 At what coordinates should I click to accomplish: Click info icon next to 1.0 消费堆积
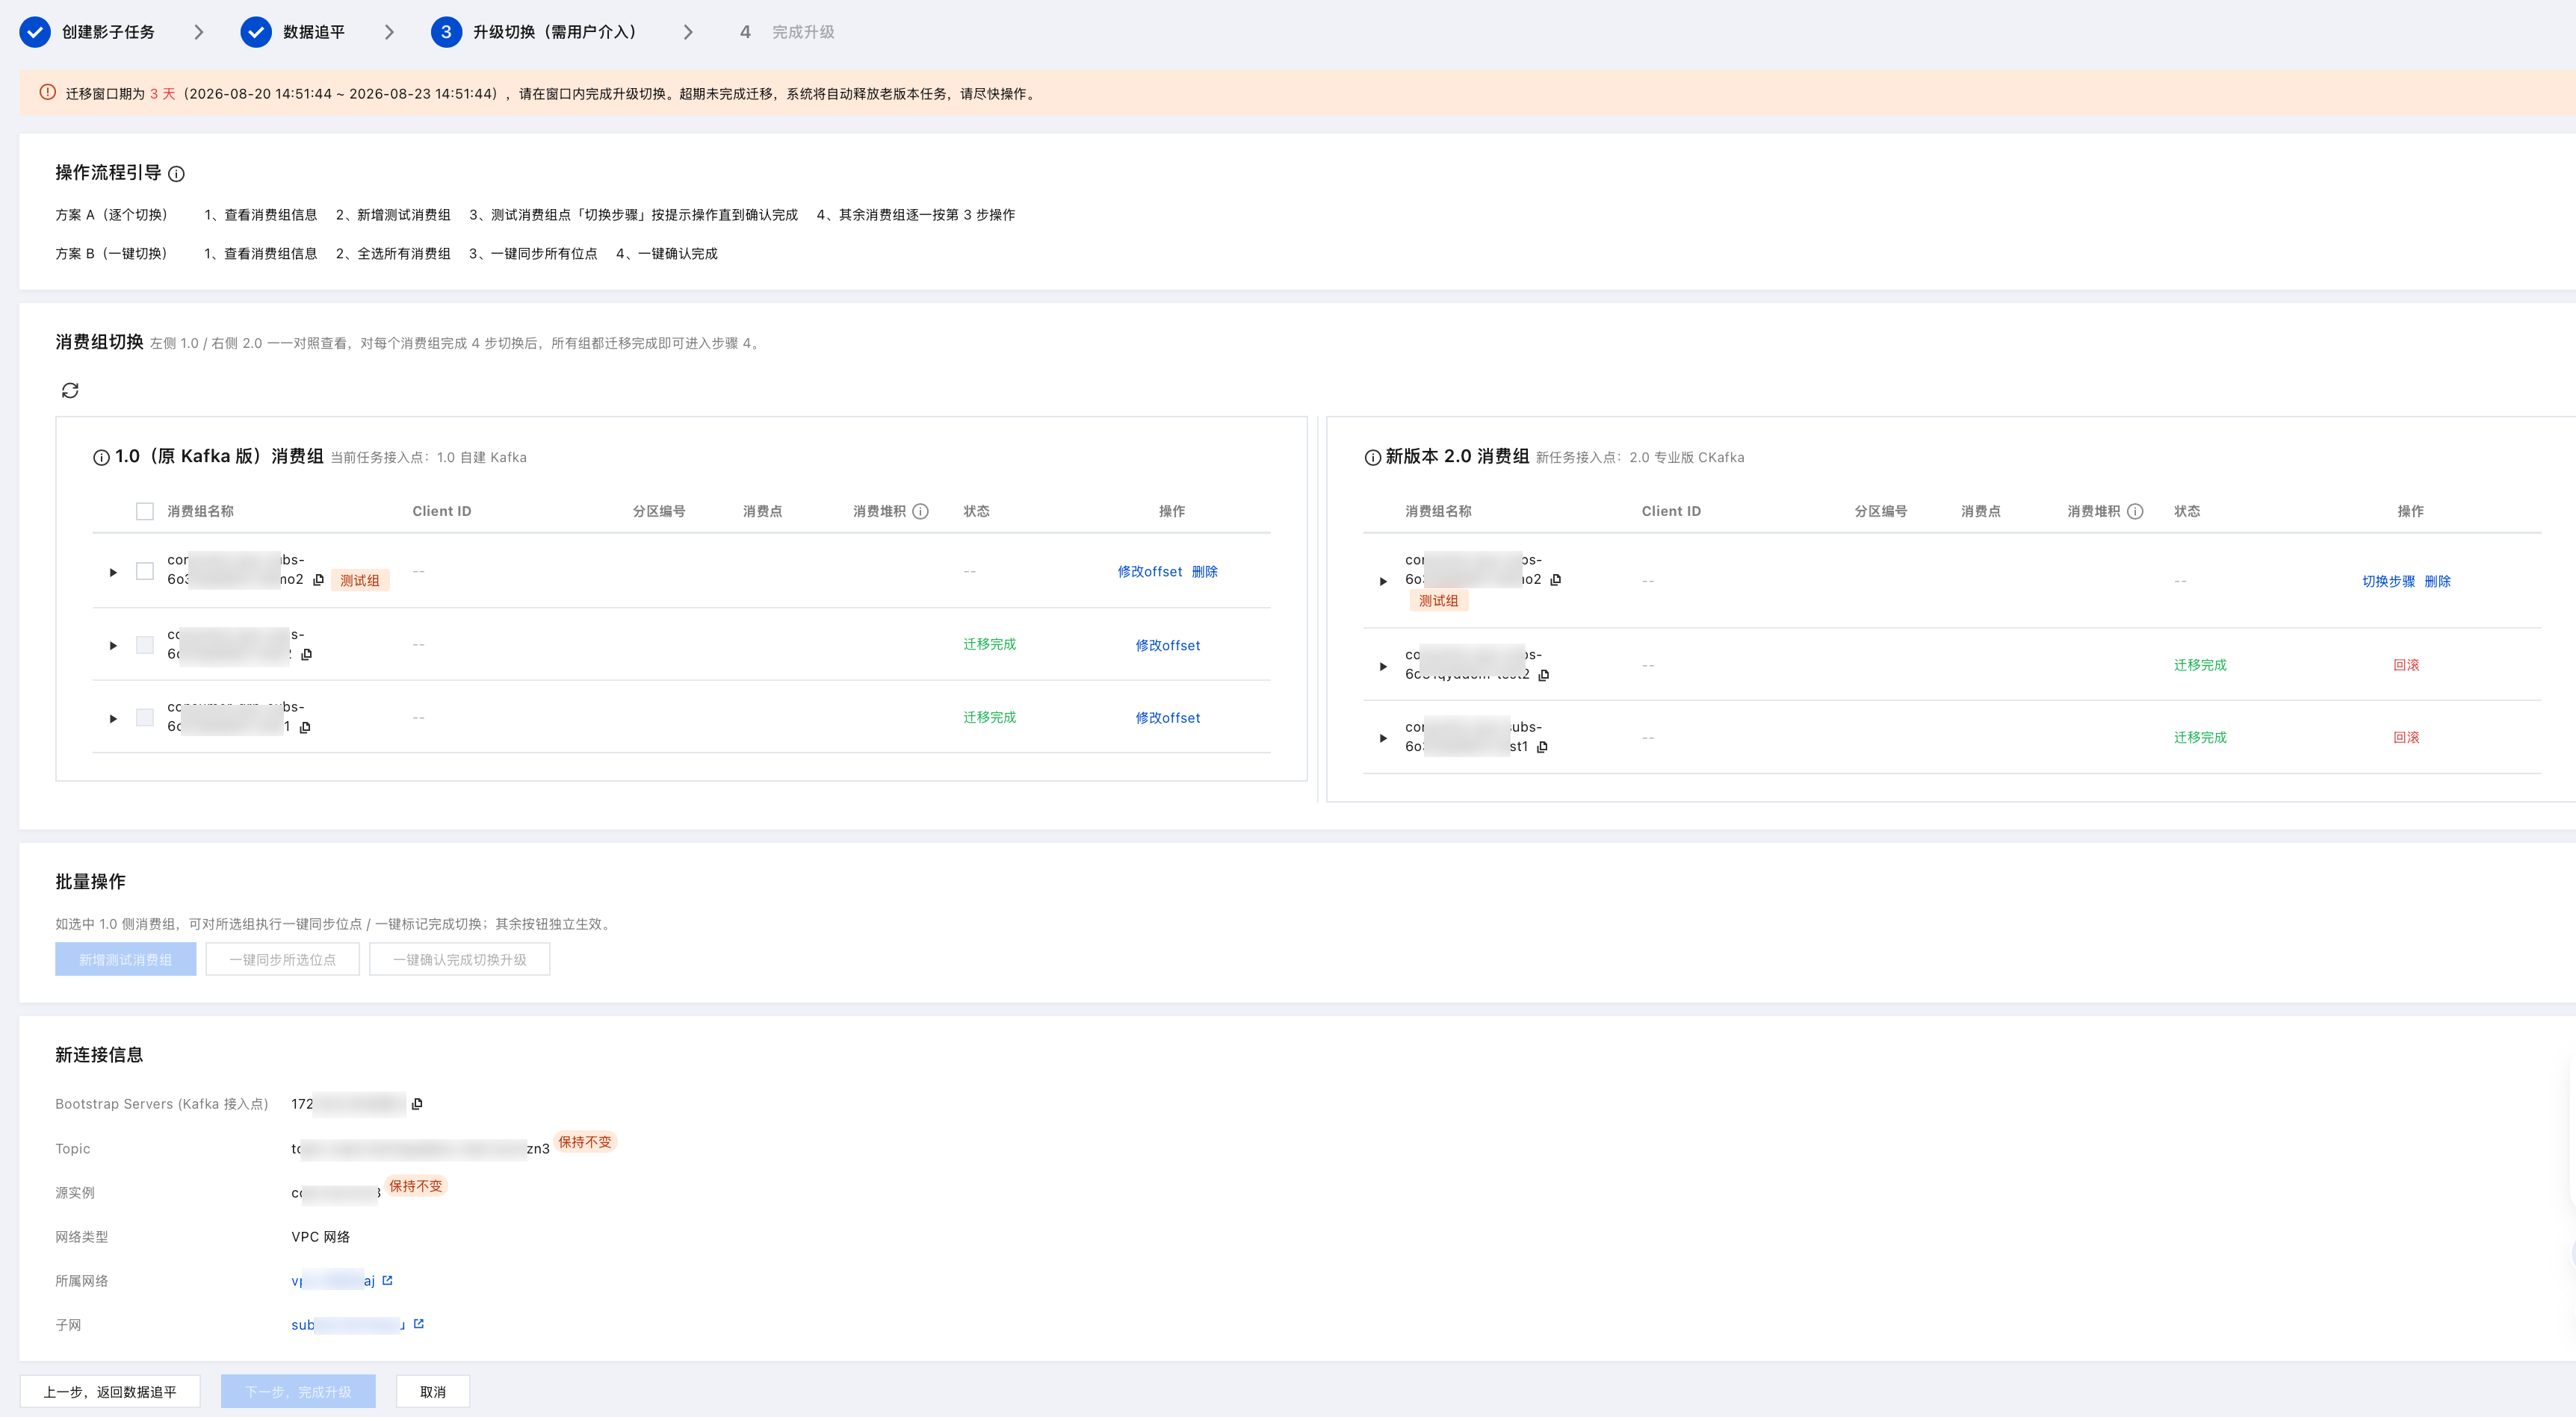coord(921,511)
